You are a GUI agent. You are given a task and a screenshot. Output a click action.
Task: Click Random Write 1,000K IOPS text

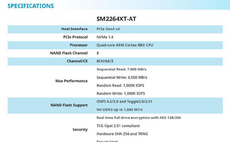pos(121,93)
